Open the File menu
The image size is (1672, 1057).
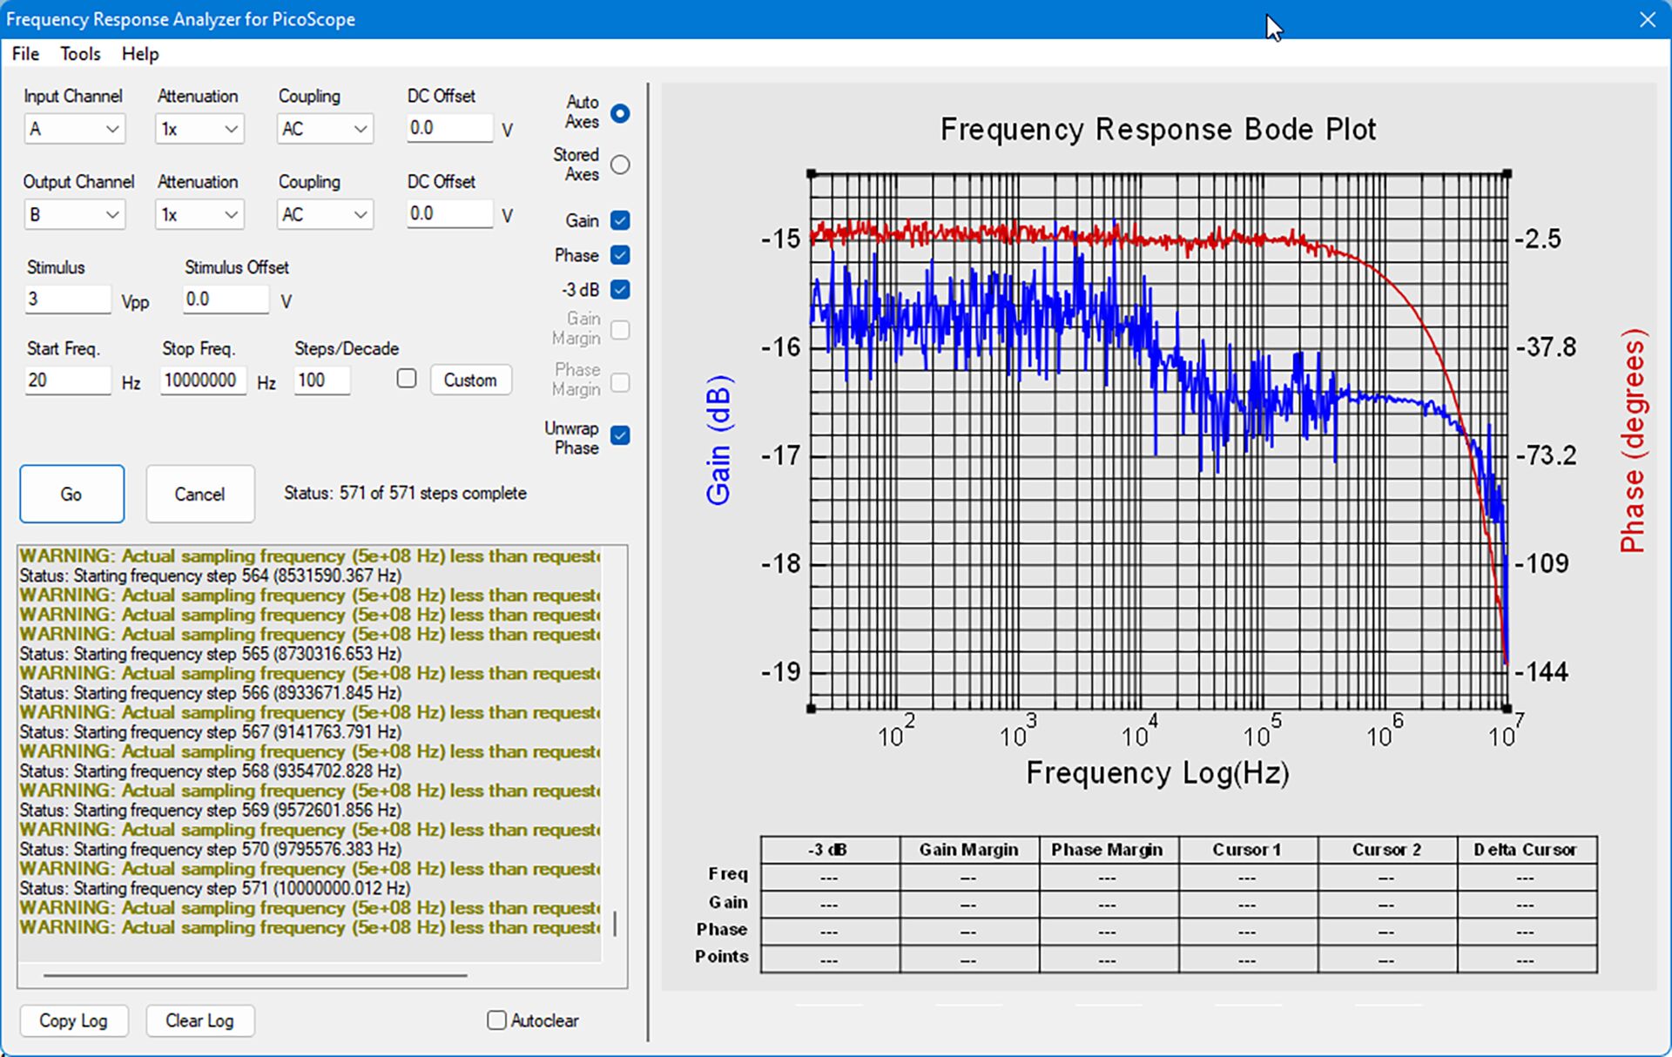25,54
